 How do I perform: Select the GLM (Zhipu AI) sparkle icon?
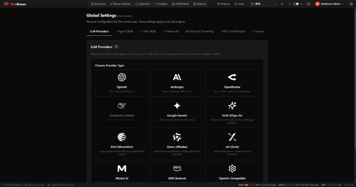(232, 106)
